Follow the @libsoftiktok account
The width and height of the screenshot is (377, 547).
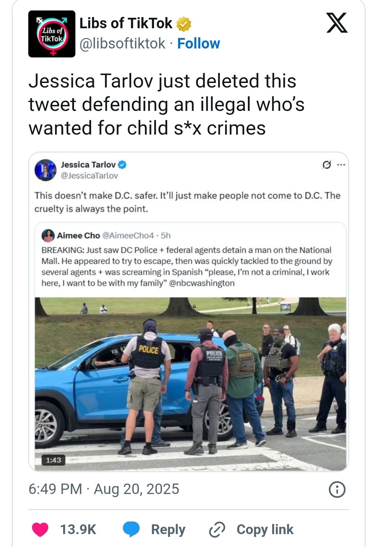(199, 44)
